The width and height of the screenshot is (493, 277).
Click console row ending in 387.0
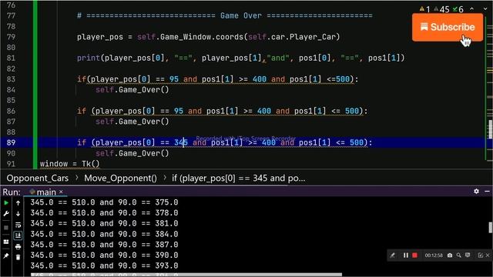(104, 245)
